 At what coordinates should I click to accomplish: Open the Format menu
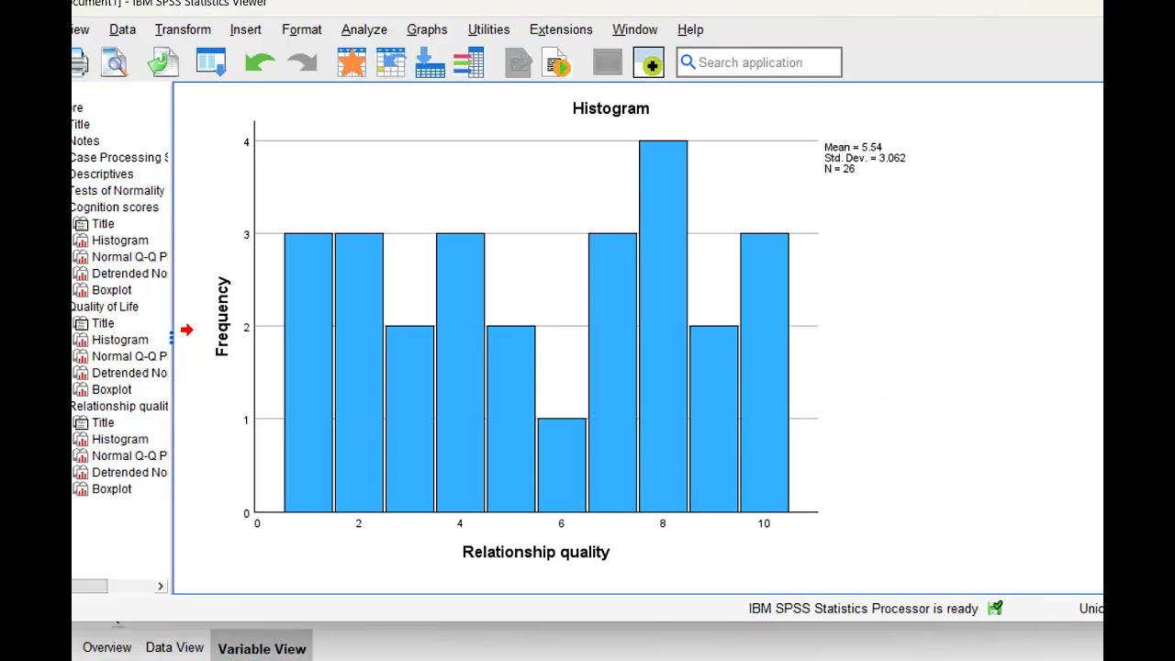point(301,29)
